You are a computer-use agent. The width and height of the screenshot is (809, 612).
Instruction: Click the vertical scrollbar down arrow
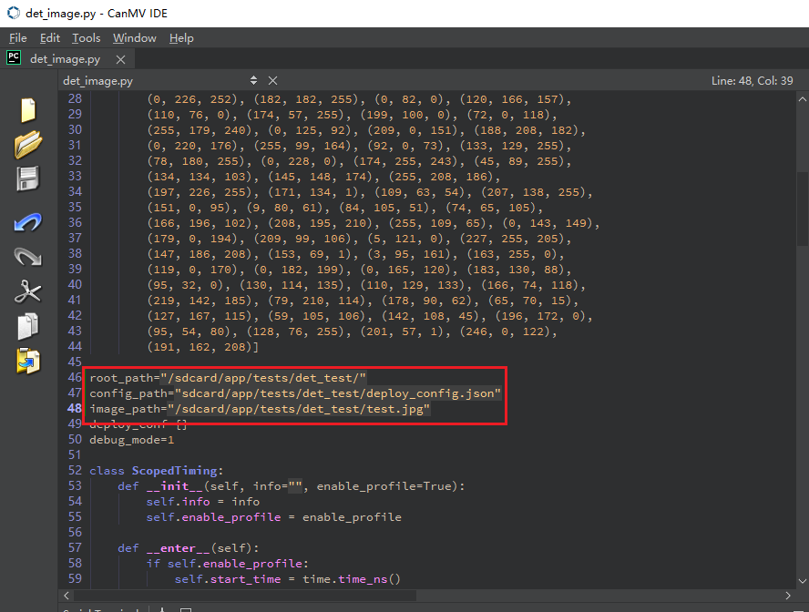coord(803,580)
